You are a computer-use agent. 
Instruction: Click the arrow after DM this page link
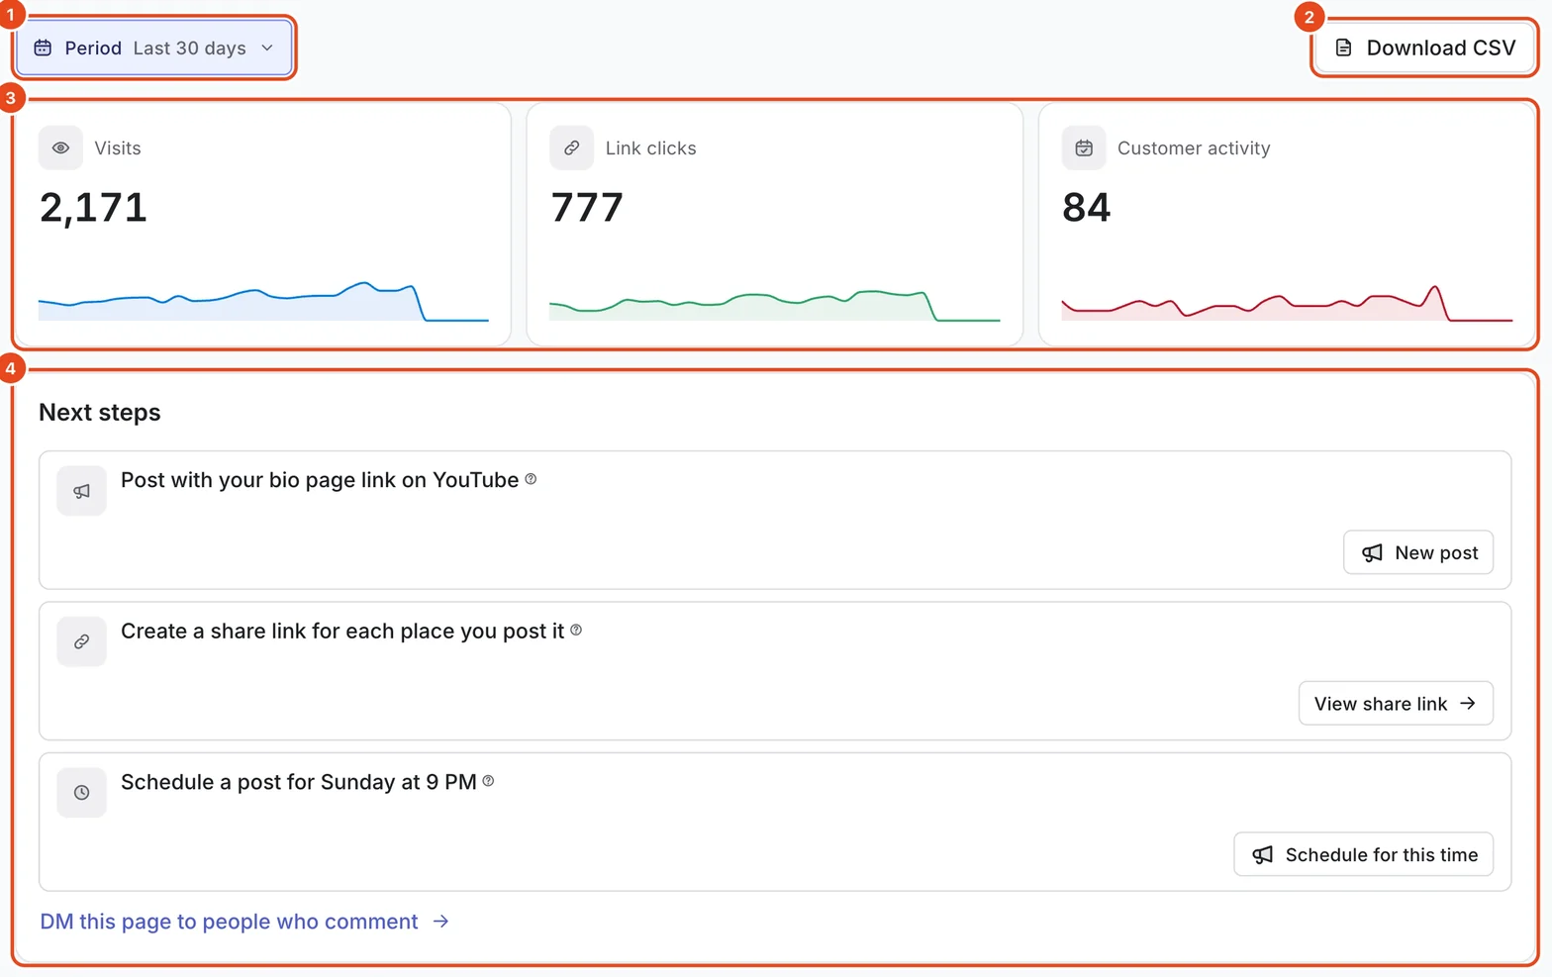(x=440, y=922)
